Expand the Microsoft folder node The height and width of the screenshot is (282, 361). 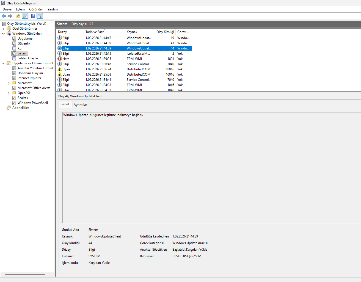coord(9,83)
